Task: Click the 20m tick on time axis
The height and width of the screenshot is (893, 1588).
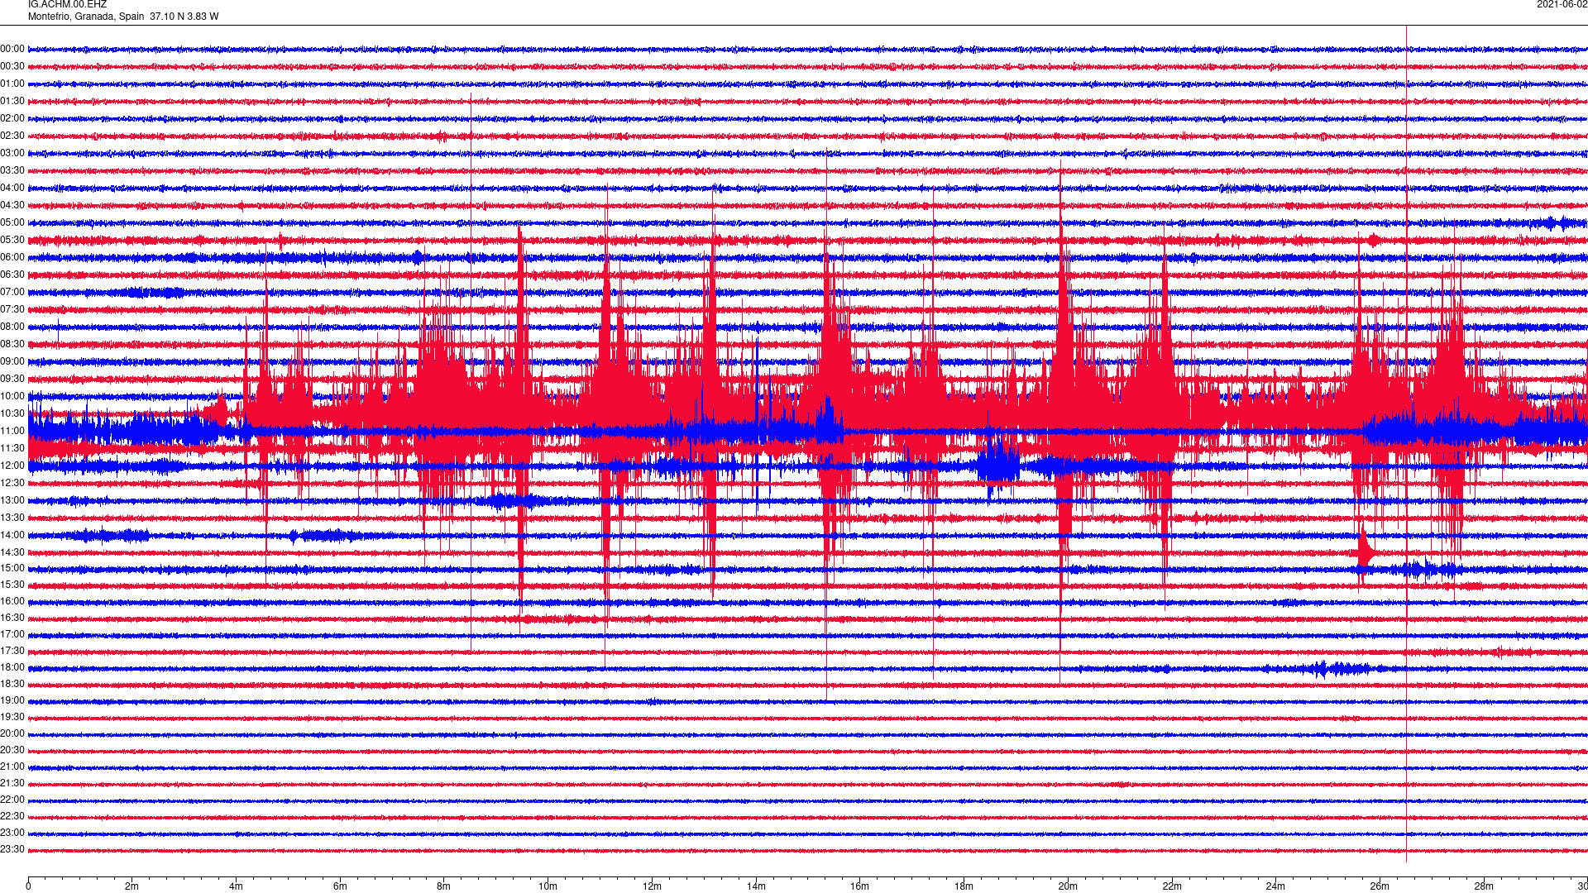Action: pos(1068,886)
